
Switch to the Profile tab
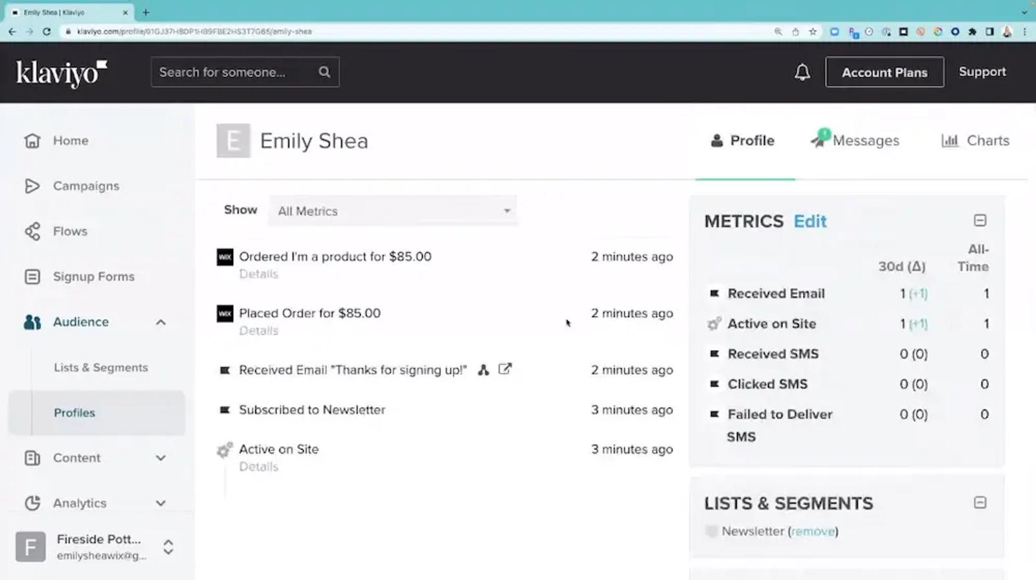(743, 140)
